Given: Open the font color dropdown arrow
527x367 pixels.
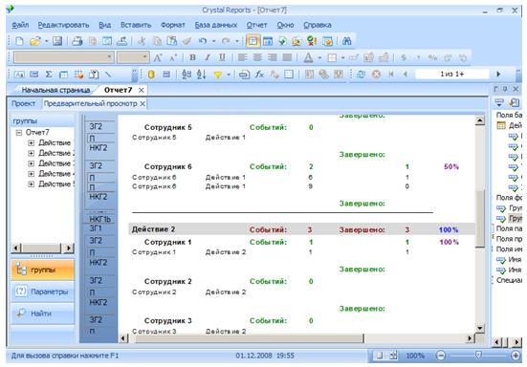Looking at the screenshot, I should coord(319,58).
